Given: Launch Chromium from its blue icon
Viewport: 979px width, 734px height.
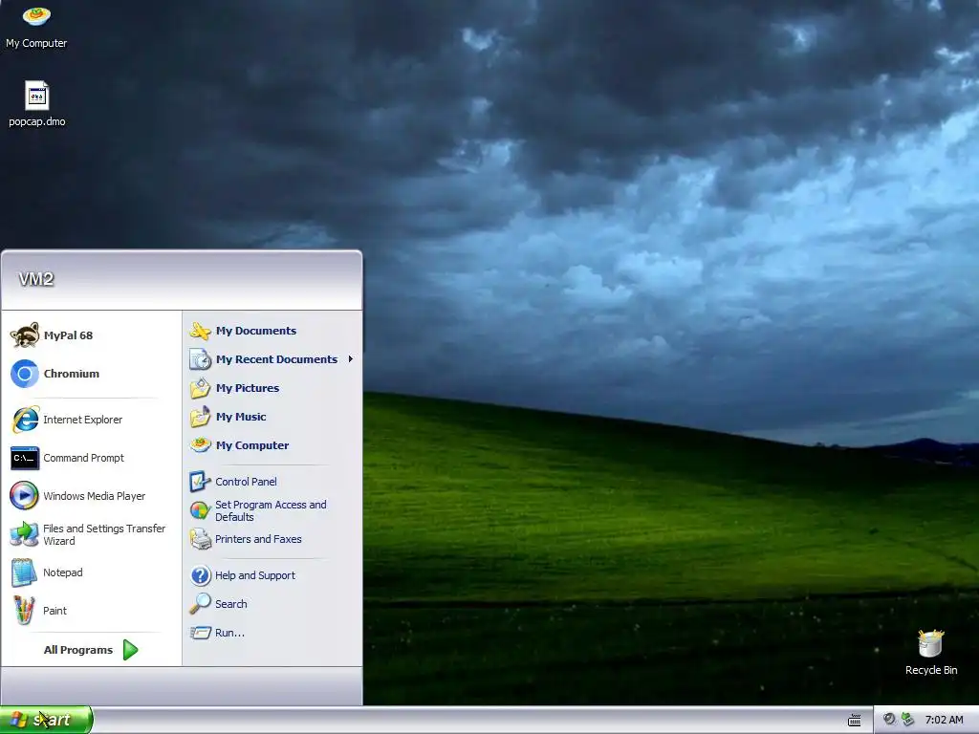Looking at the screenshot, I should [24, 374].
